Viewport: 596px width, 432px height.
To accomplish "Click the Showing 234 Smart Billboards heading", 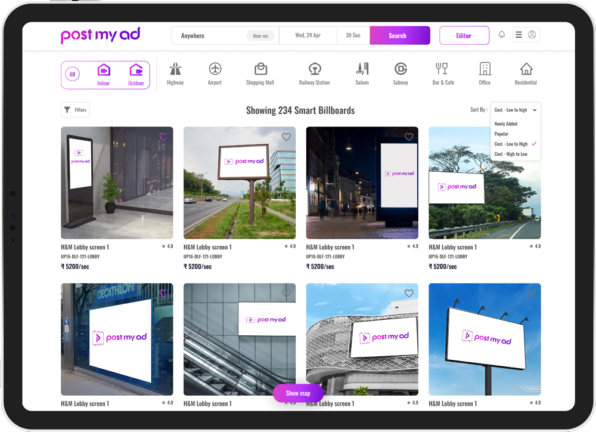I will point(300,110).
